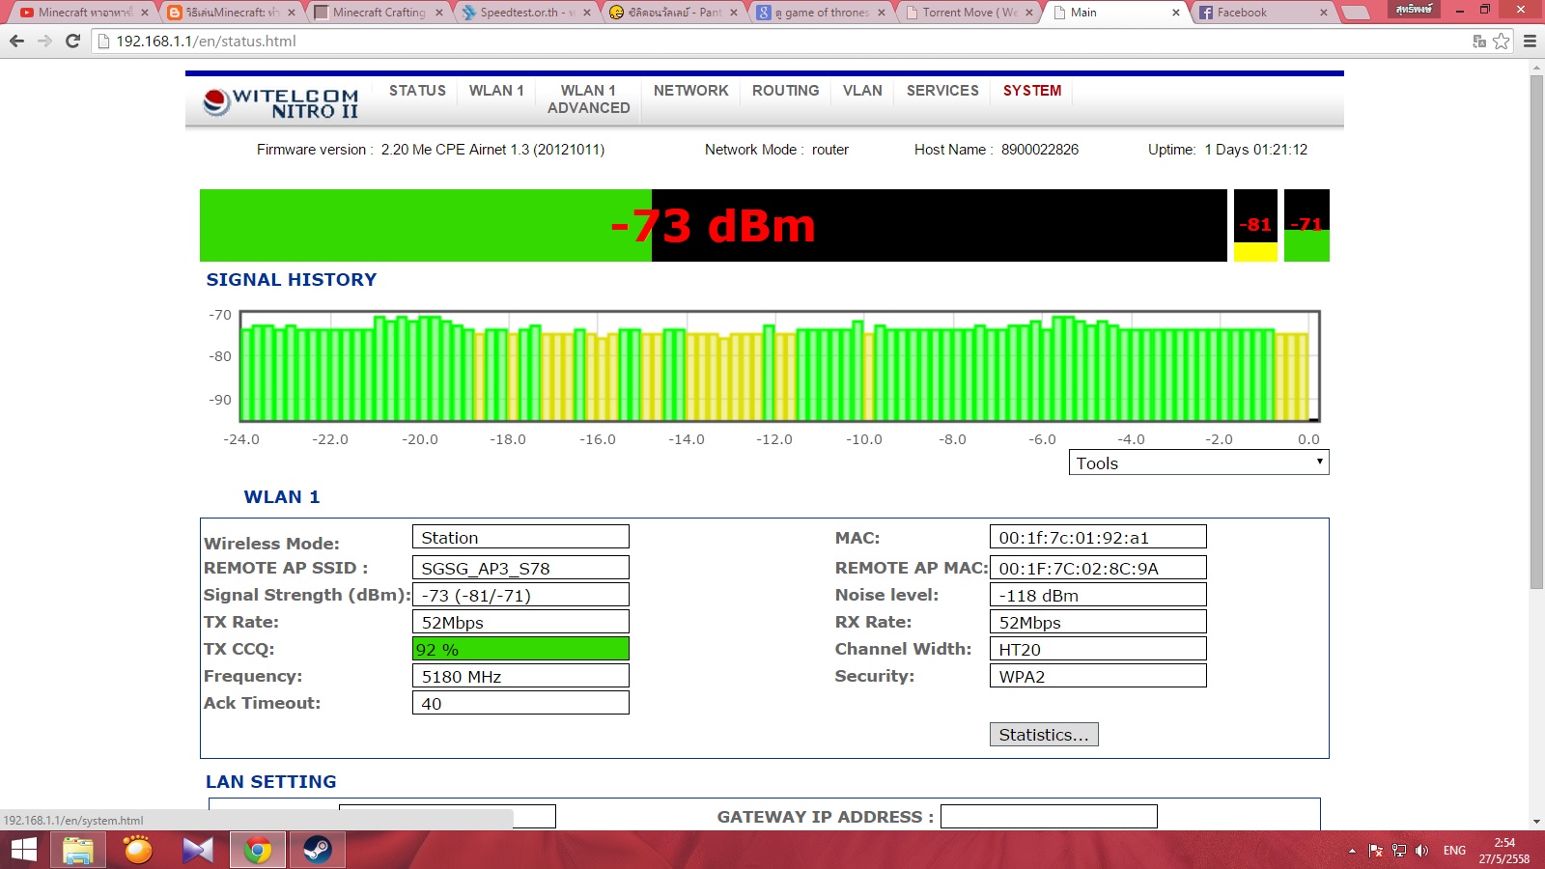Image resolution: width=1545 pixels, height=869 pixels.
Task: Reload the page with refresh icon
Action: (72, 42)
